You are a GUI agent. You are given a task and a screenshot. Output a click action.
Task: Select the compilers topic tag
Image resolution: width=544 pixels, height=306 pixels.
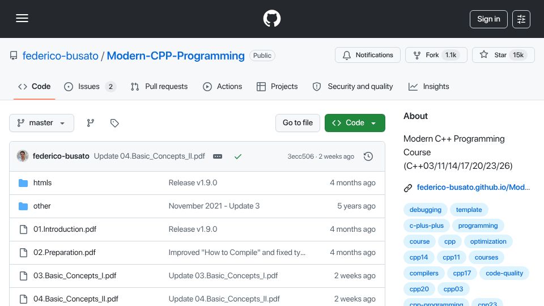point(424,273)
